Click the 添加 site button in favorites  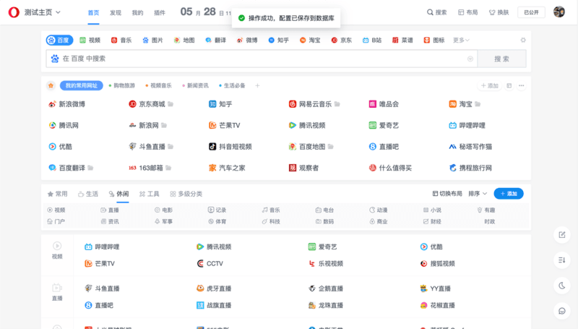[490, 85]
